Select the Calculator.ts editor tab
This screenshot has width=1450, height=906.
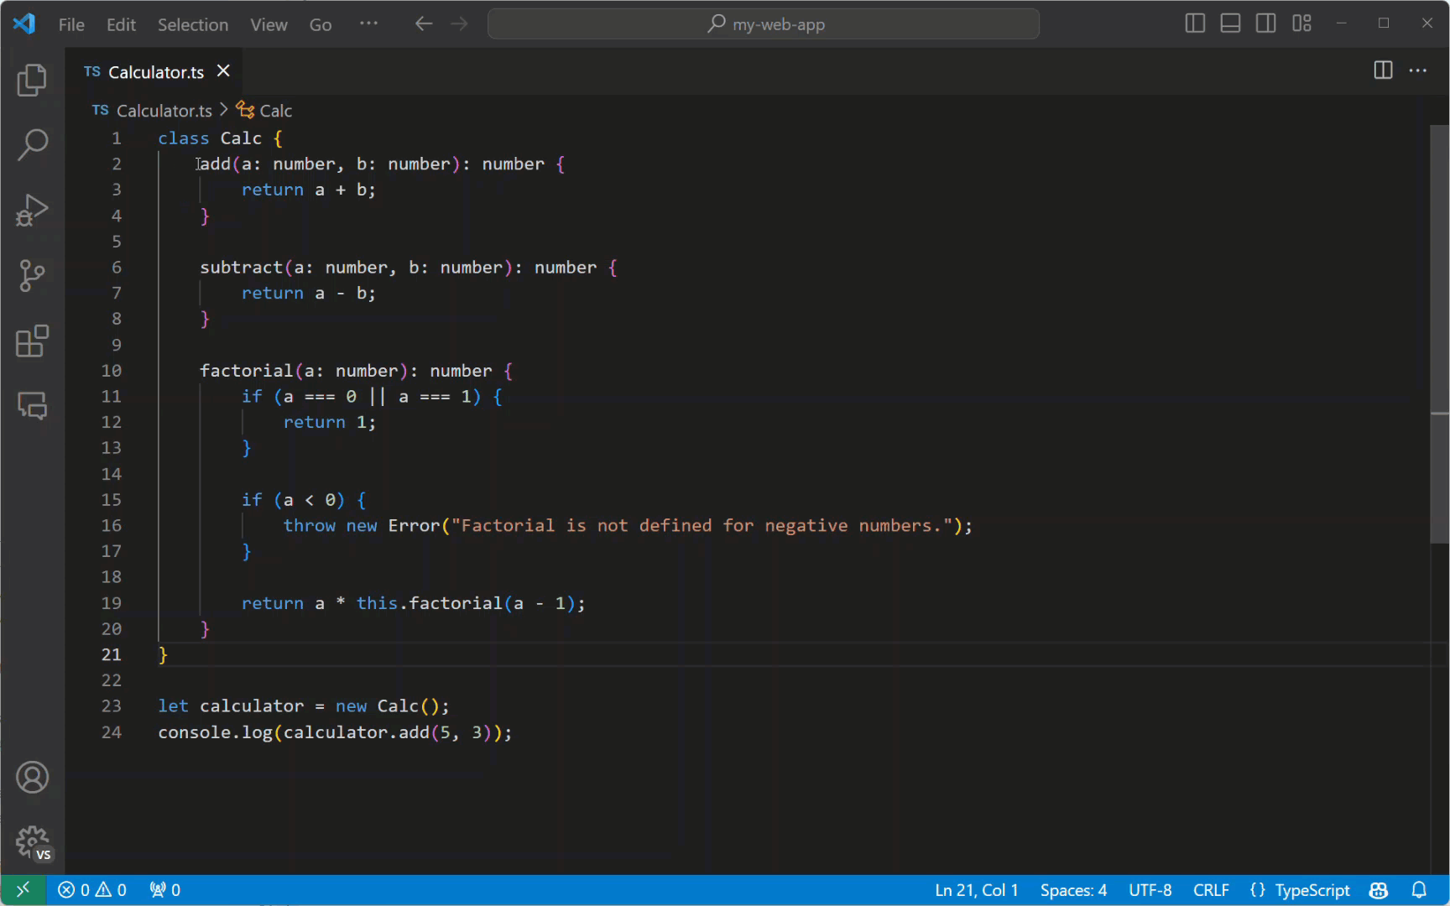[156, 72]
